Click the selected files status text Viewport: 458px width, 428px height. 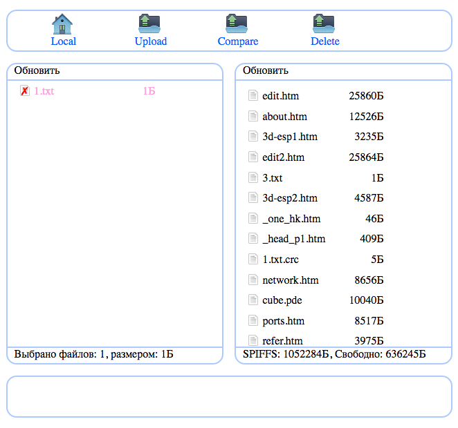[x=93, y=354]
